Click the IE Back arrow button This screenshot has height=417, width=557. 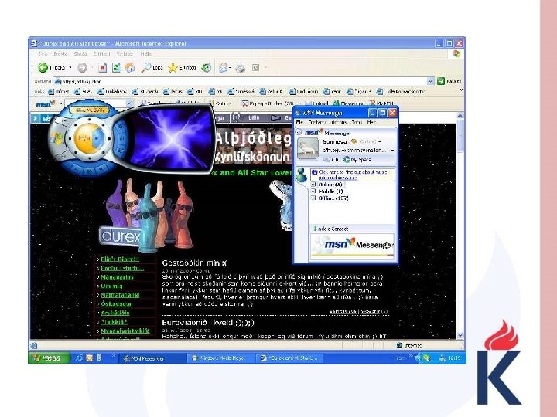43,67
